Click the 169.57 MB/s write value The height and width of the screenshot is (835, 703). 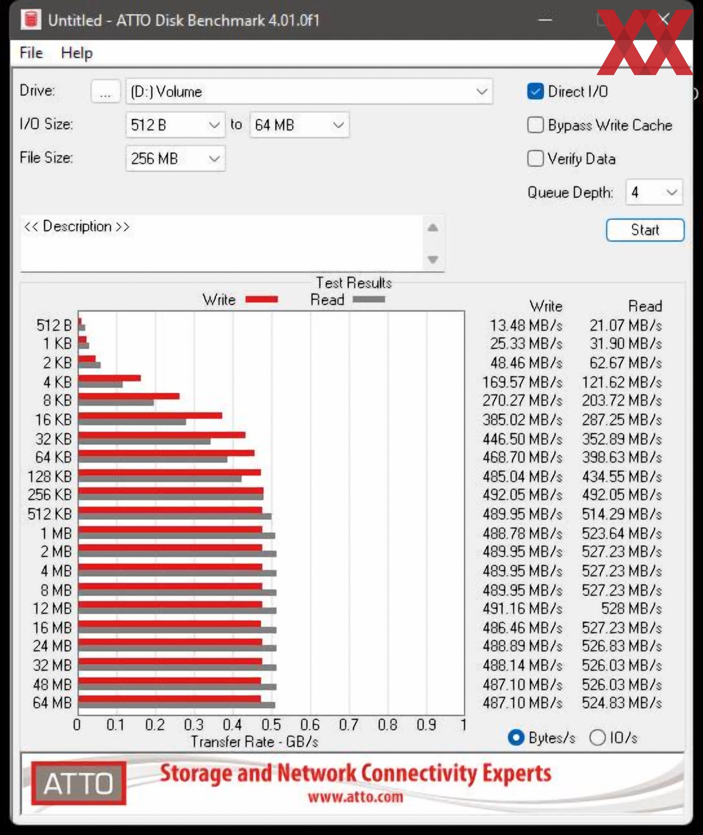click(522, 382)
